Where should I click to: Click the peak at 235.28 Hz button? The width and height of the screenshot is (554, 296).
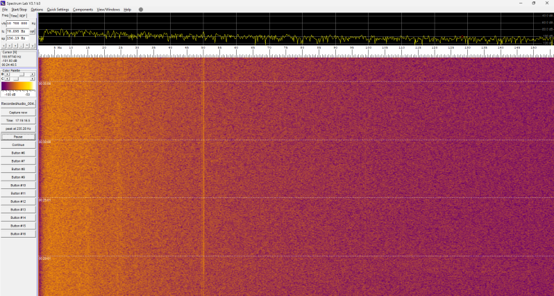tap(18, 129)
